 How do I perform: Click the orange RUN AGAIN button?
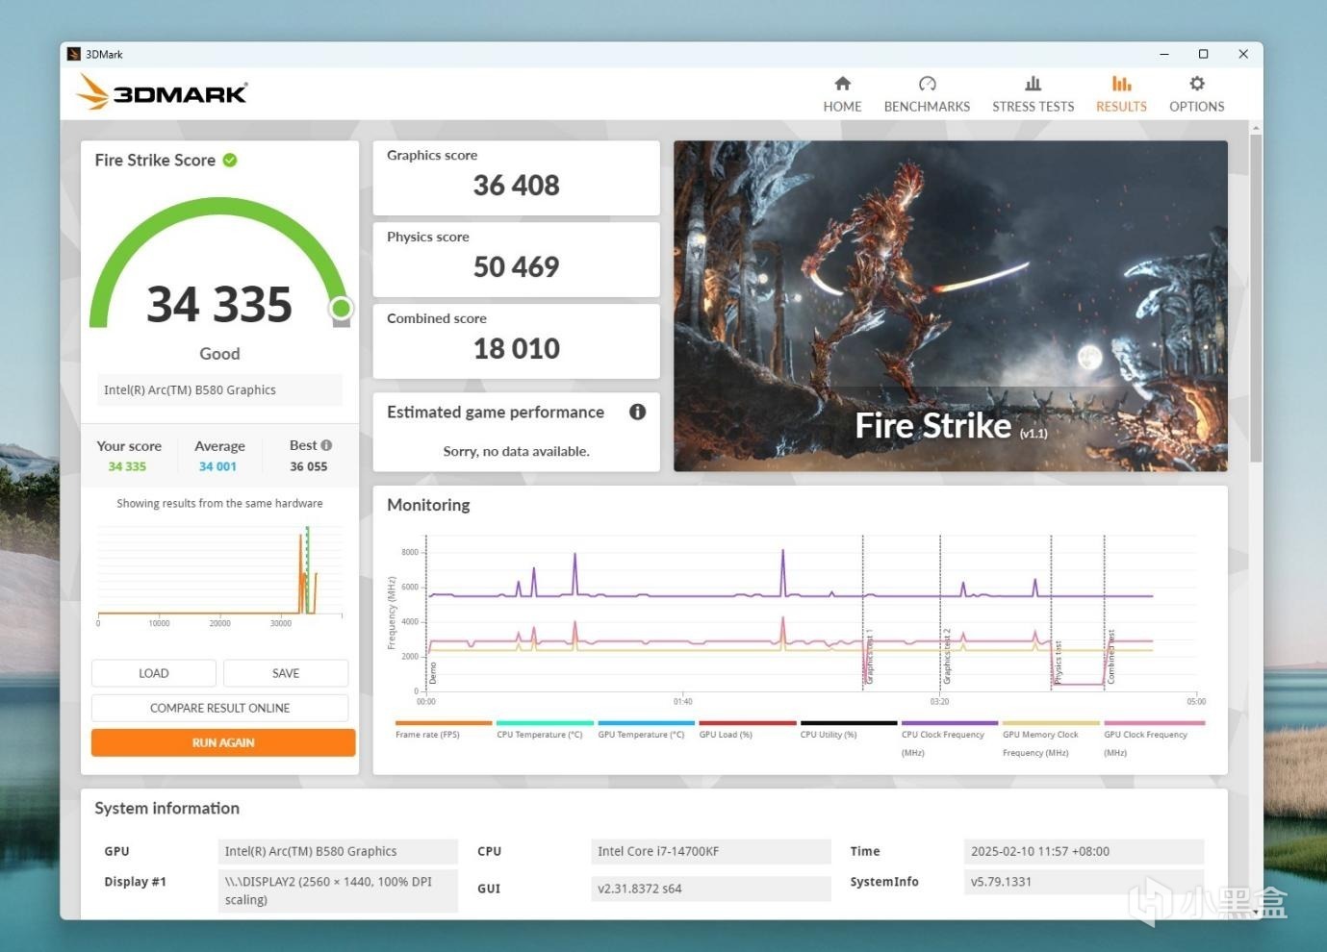click(223, 742)
